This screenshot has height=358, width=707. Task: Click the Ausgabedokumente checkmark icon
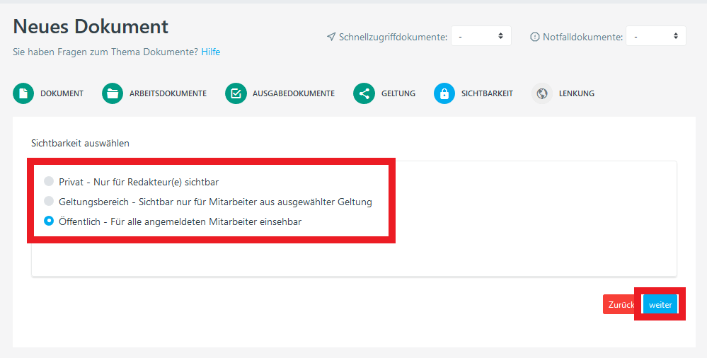236,93
